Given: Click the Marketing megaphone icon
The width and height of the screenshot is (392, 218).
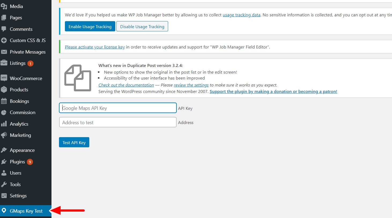Looking at the screenshot, I should coord(4,135).
